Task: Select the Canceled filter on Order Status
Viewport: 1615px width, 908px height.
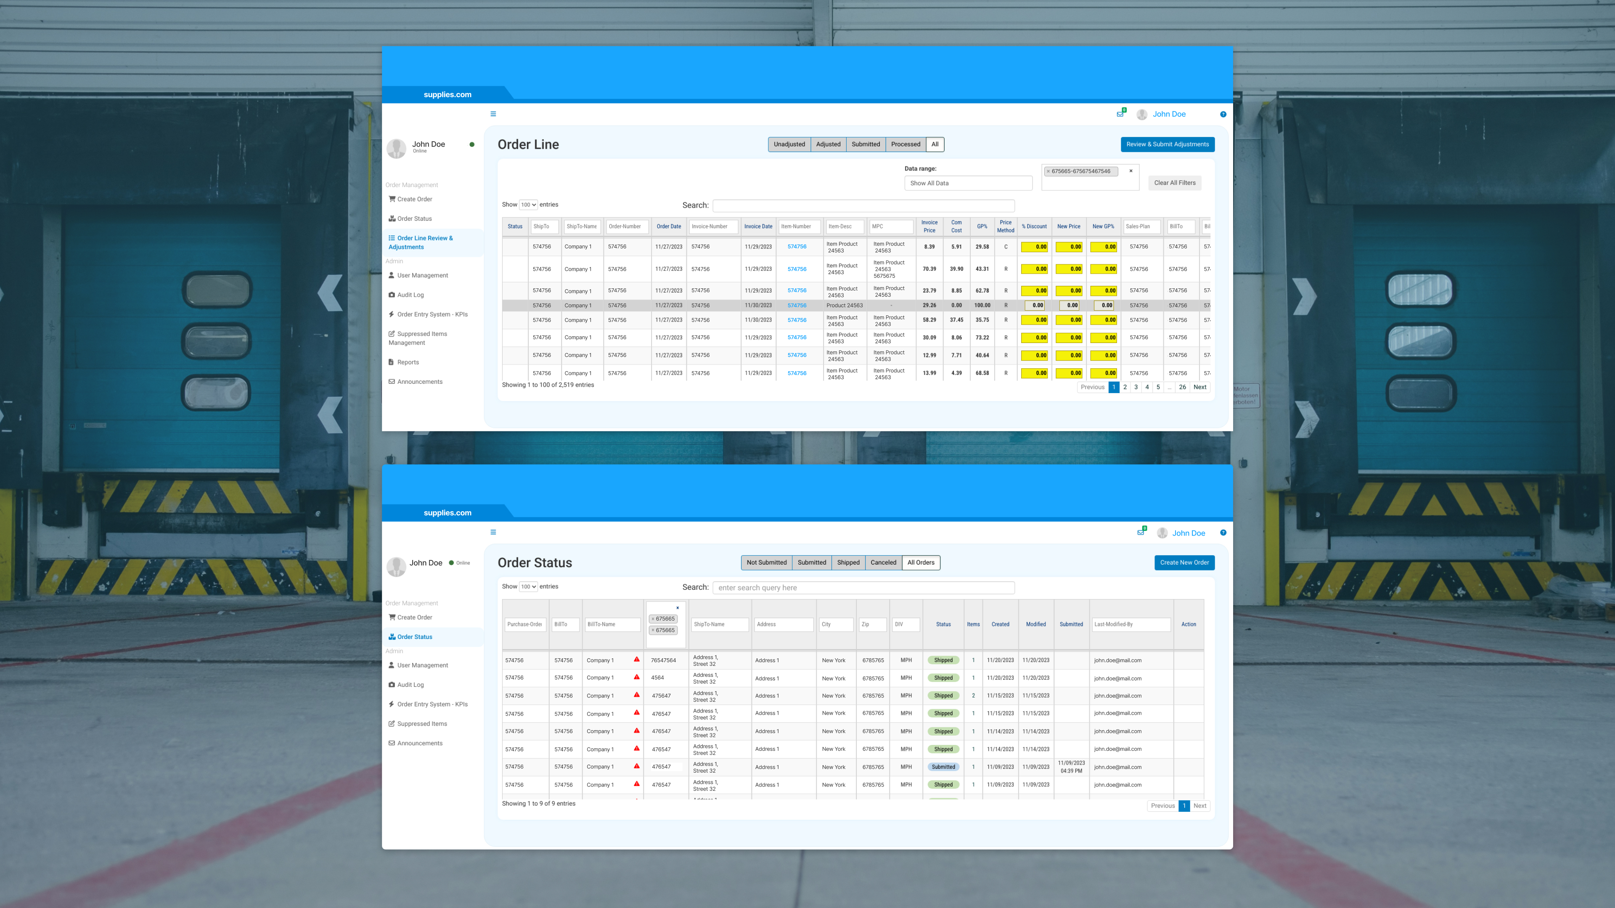Action: tap(883, 563)
